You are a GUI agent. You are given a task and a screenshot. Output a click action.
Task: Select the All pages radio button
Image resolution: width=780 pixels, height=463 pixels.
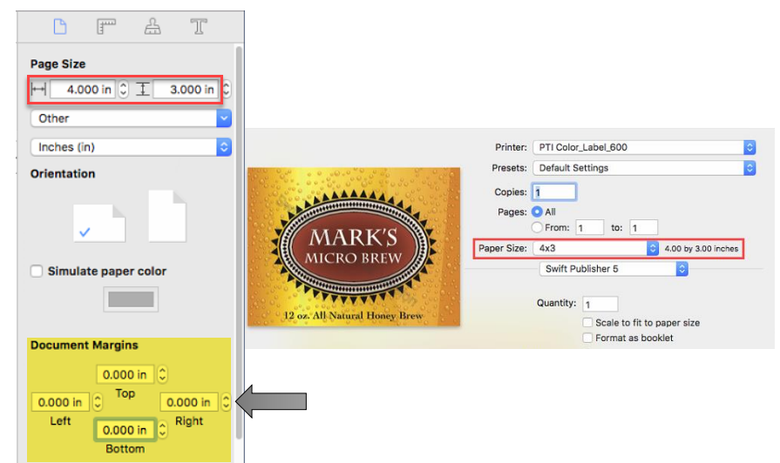point(537,211)
